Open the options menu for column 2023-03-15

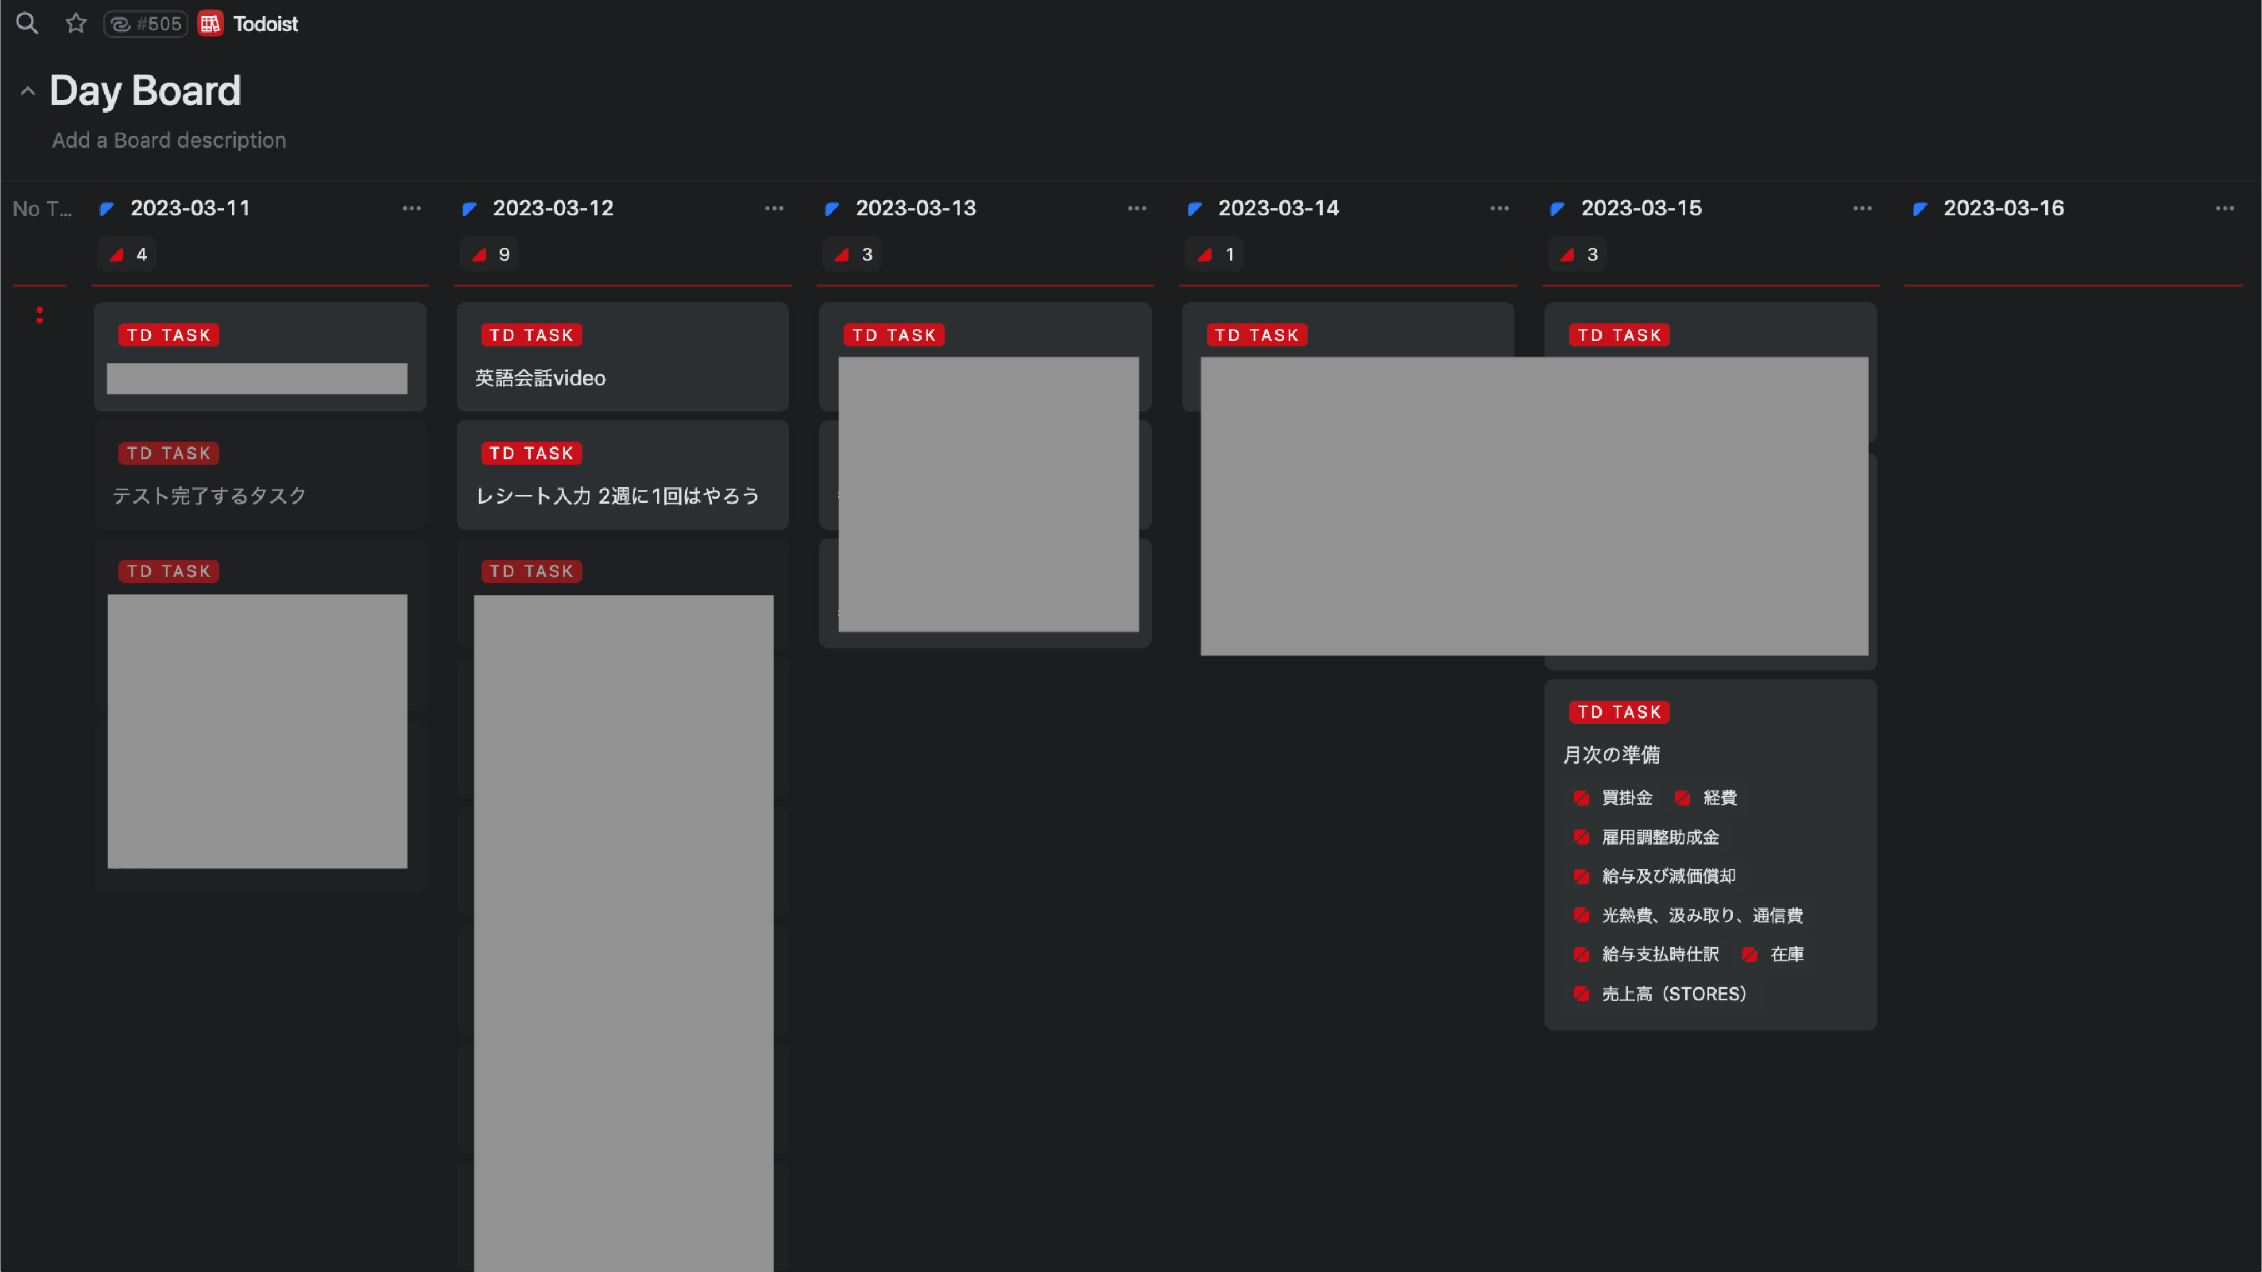(1862, 209)
